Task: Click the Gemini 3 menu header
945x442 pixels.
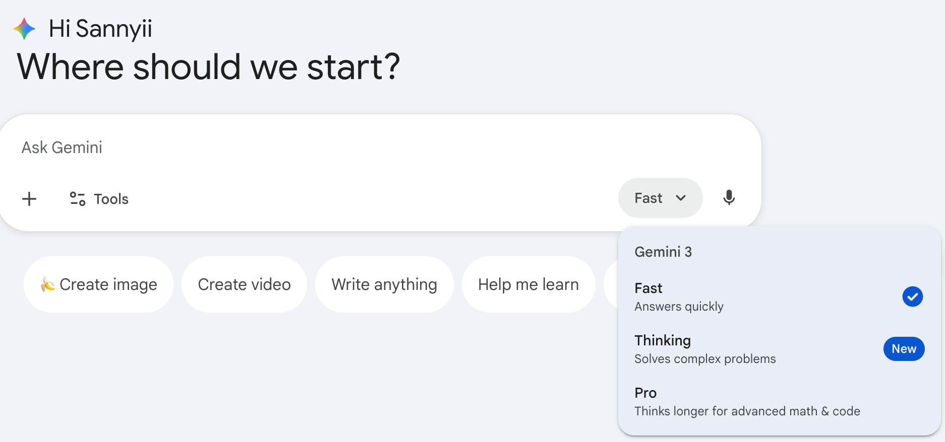Action: (x=663, y=252)
